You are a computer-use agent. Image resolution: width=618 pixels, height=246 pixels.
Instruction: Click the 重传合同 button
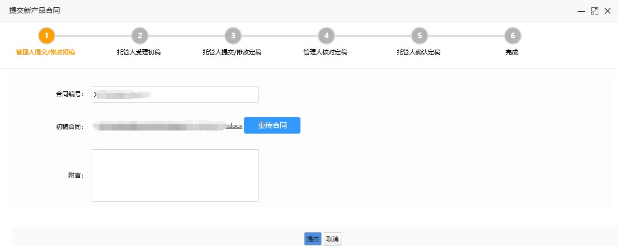272,125
